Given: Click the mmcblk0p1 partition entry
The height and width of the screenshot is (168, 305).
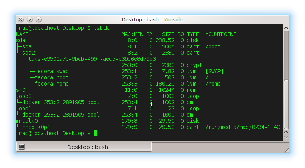Looking at the screenshot, I should point(36,127).
